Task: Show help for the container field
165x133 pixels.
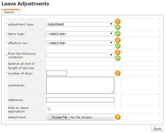Action: coord(117,52)
